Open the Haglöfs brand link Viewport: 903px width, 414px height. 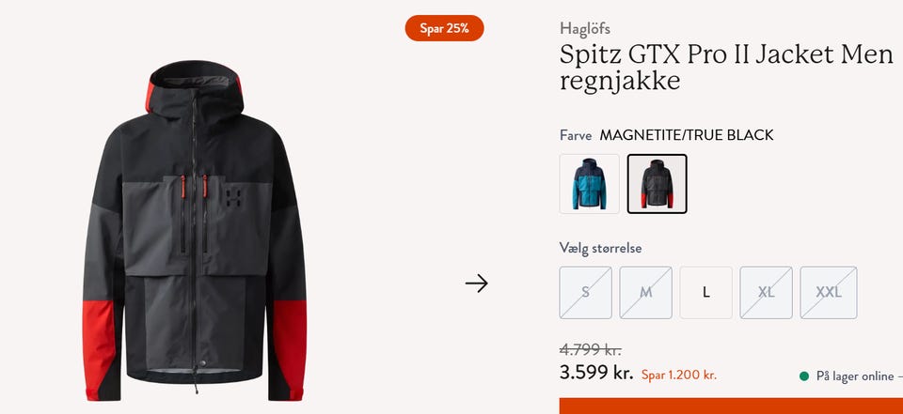pos(584,28)
